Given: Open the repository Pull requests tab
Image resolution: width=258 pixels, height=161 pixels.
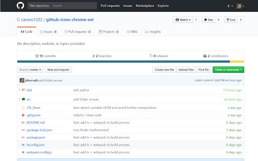Looking at the screenshot, I should click(78, 31).
